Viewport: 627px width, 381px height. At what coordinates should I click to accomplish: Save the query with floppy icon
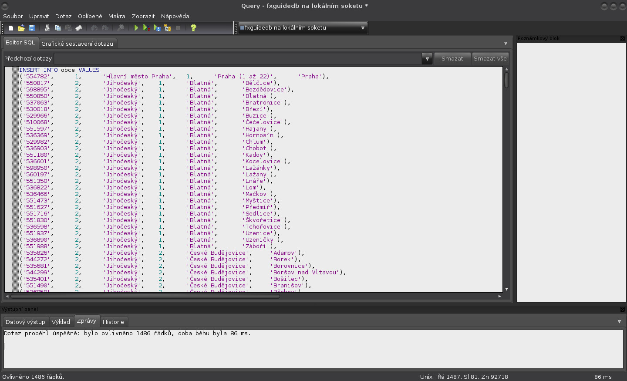coord(32,28)
